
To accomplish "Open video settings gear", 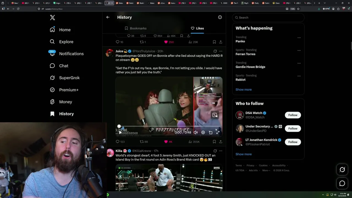I will click(203, 133).
